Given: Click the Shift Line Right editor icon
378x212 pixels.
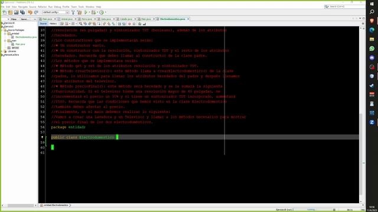Looking at the screenshot, I should point(123,24).
